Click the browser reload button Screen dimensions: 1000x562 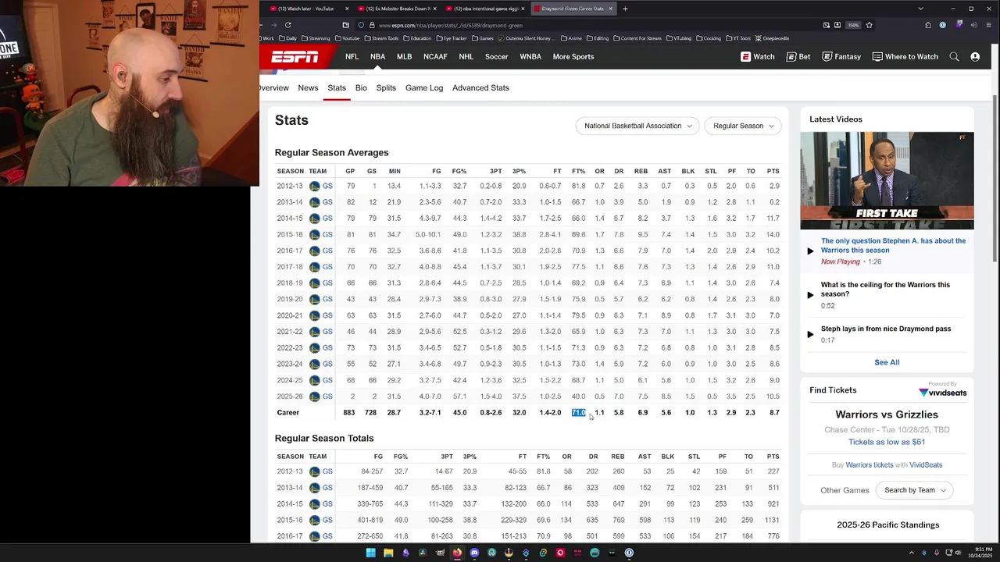pyautogui.click(x=287, y=25)
